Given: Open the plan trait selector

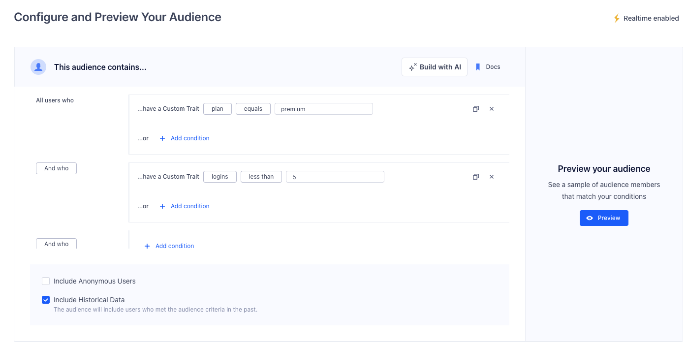Looking at the screenshot, I should 218,108.
